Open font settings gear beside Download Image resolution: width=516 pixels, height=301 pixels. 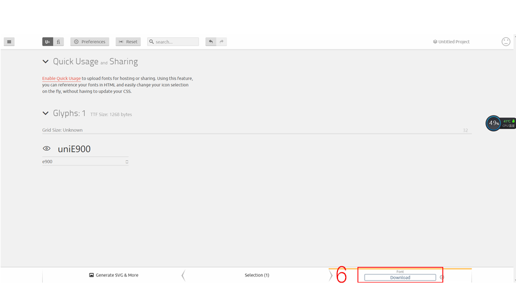(x=442, y=277)
